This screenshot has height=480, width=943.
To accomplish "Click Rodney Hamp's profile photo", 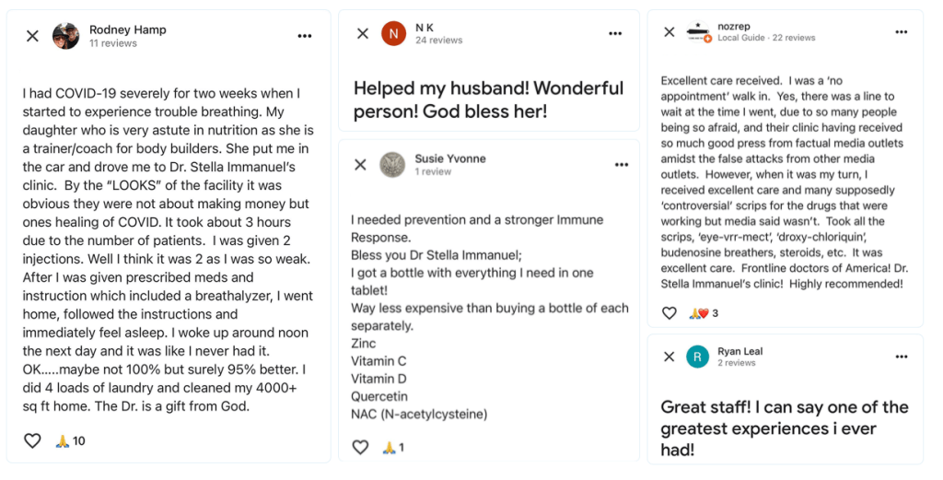I will [x=65, y=36].
